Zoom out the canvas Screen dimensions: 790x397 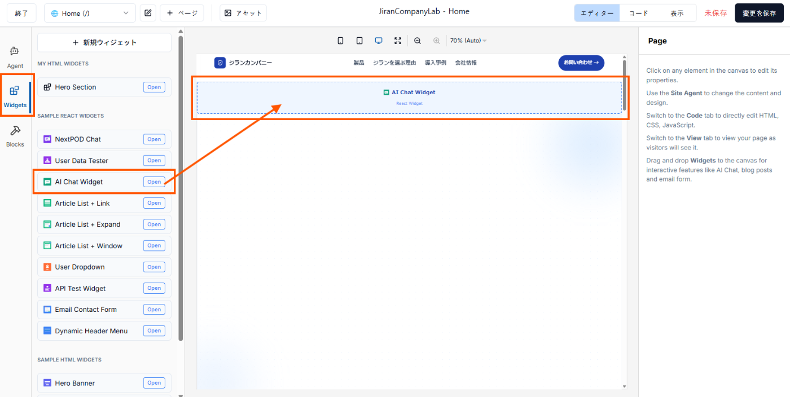click(418, 41)
